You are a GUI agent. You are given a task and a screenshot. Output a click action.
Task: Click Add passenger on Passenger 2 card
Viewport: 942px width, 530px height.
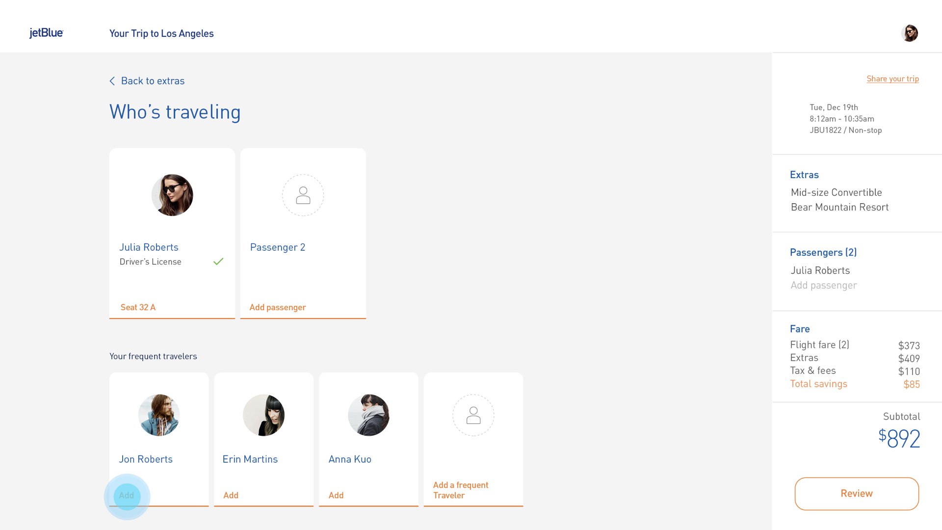point(278,307)
